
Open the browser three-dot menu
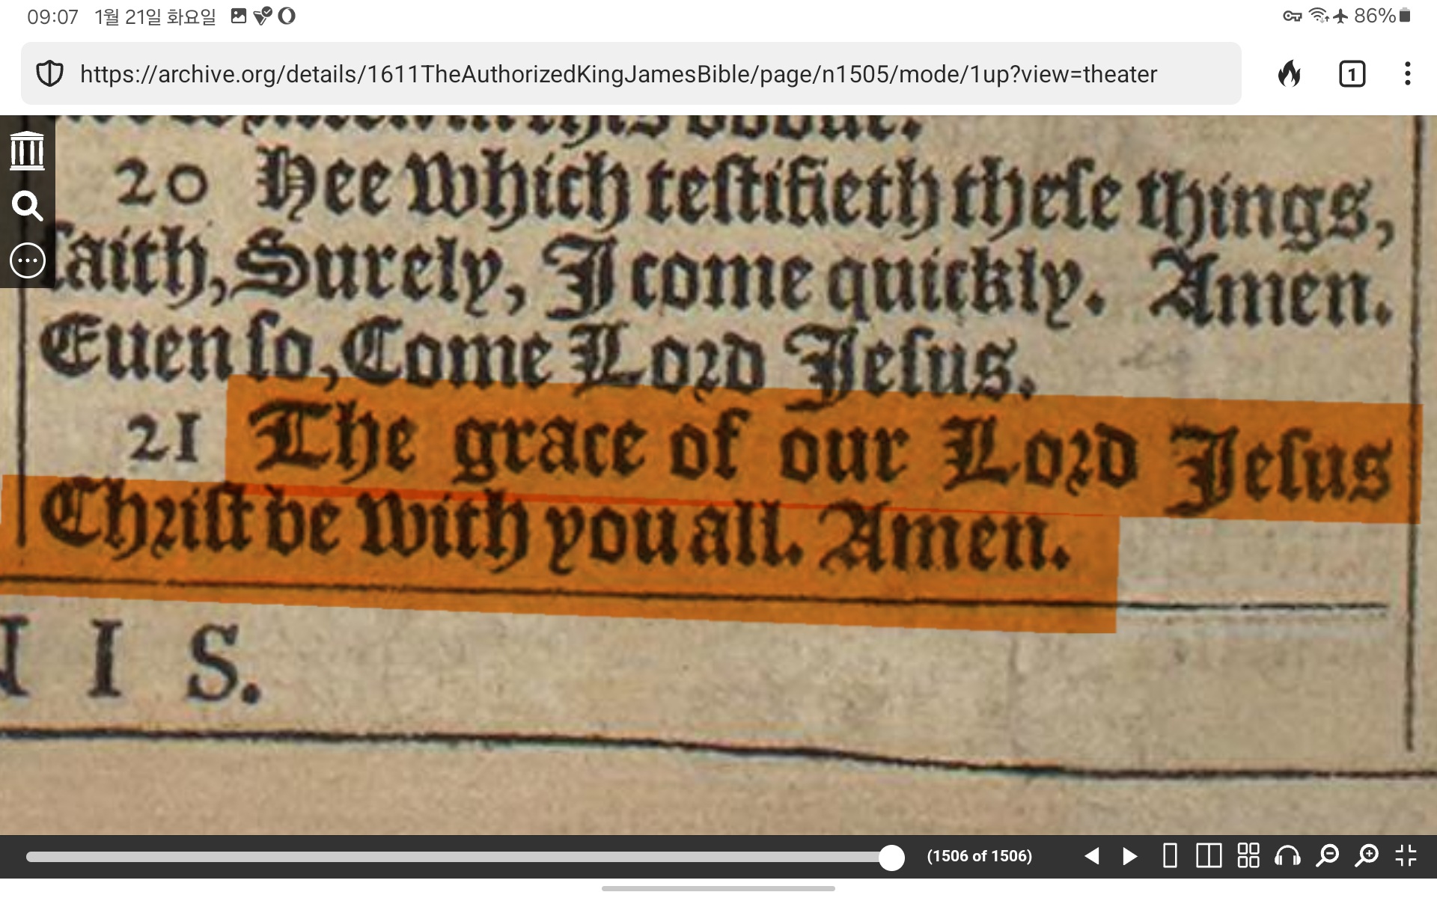pos(1408,74)
